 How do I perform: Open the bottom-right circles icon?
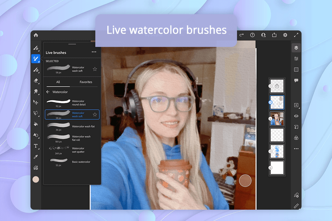[296, 195]
